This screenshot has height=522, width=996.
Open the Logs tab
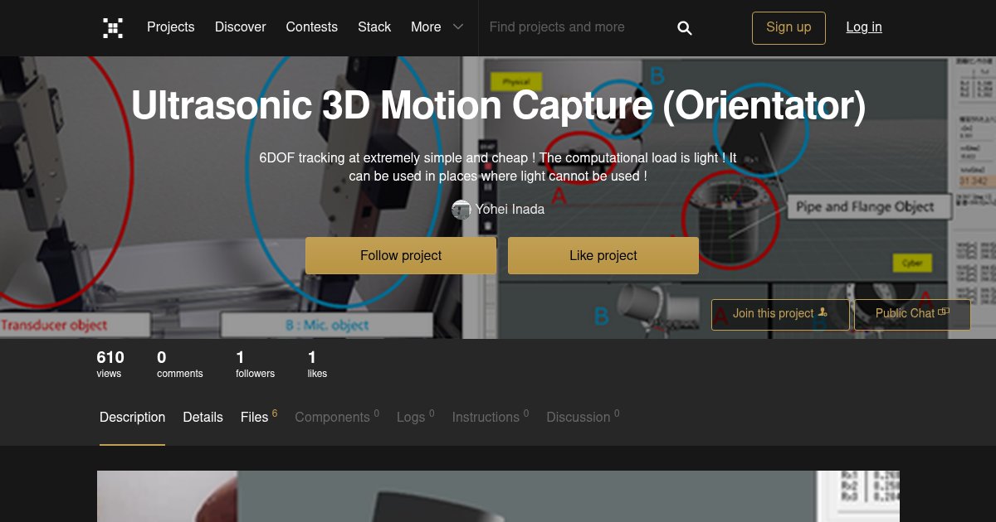(x=416, y=417)
